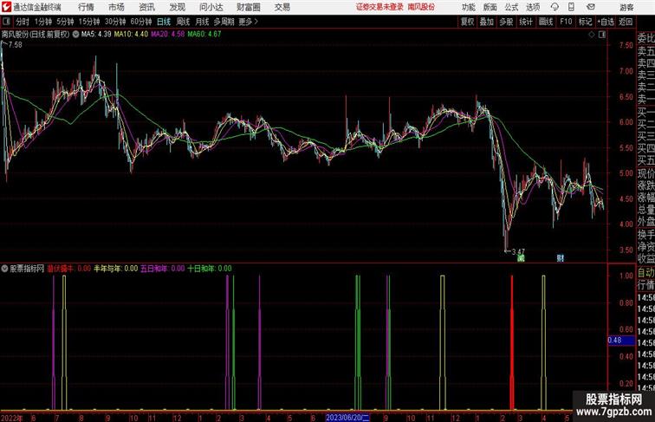Click the 0.48 value tag on indicator axis
Screen dimensions: 655x422
tap(621, 341)
